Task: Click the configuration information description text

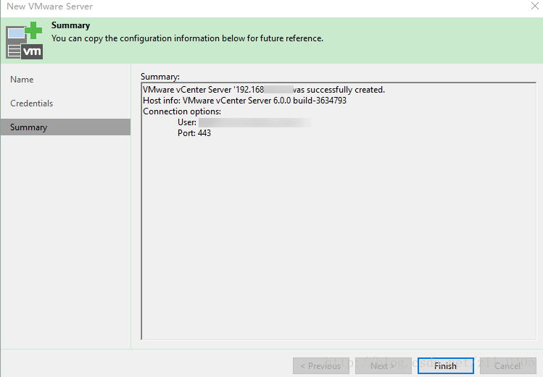Action: tap(187, 38)
